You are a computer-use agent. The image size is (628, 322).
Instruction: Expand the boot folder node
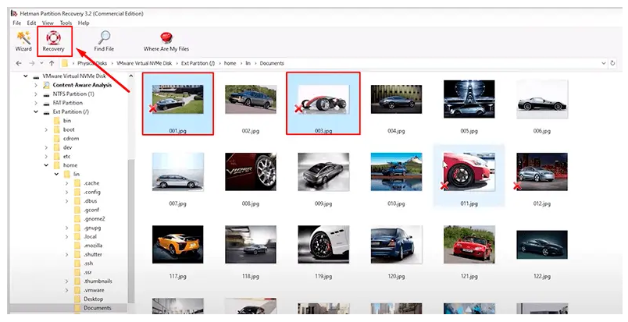coord(46,129)
